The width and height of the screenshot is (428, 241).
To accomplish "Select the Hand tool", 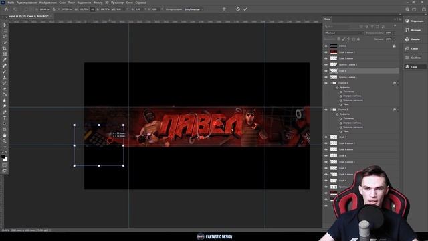I will point(5,135).
